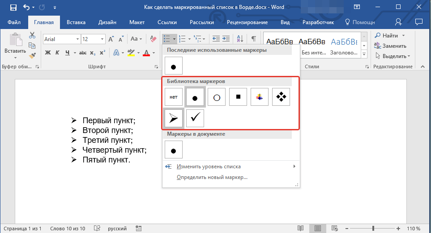Toggle superscript x² formatting
Screen dimensions: 431x233
click(102, 53)
